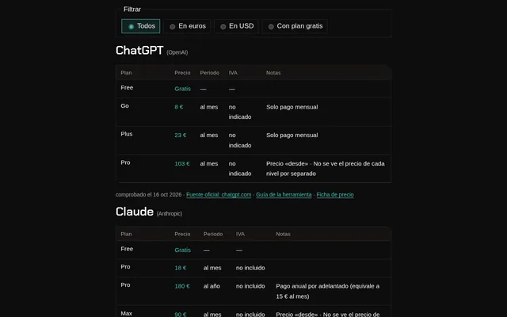The height and width of the screenshot is (317, 507).
Task: Click the ChatGPT section heading
Action: pyautogui.click(x=139, y=50)
